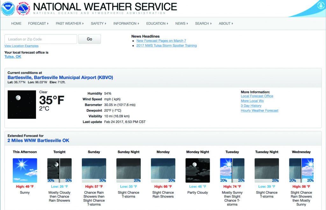Screen dimensions: 326x210
Task: Expand the SAFETY menu
Action: pyautogui.click(x=98, y=24)
